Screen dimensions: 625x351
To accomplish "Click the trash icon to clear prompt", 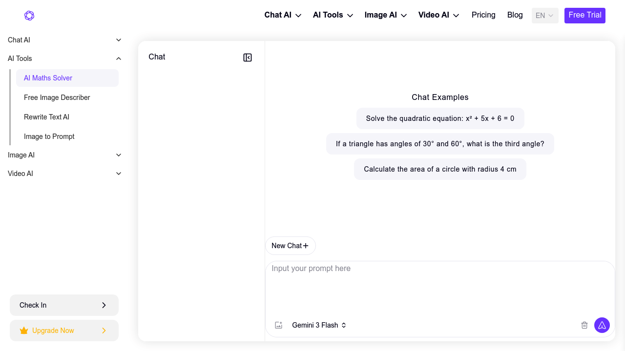I will coord(584,325).
